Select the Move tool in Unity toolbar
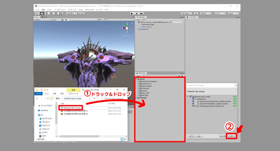This screenshot has width=280, height=151. [42, 14]
